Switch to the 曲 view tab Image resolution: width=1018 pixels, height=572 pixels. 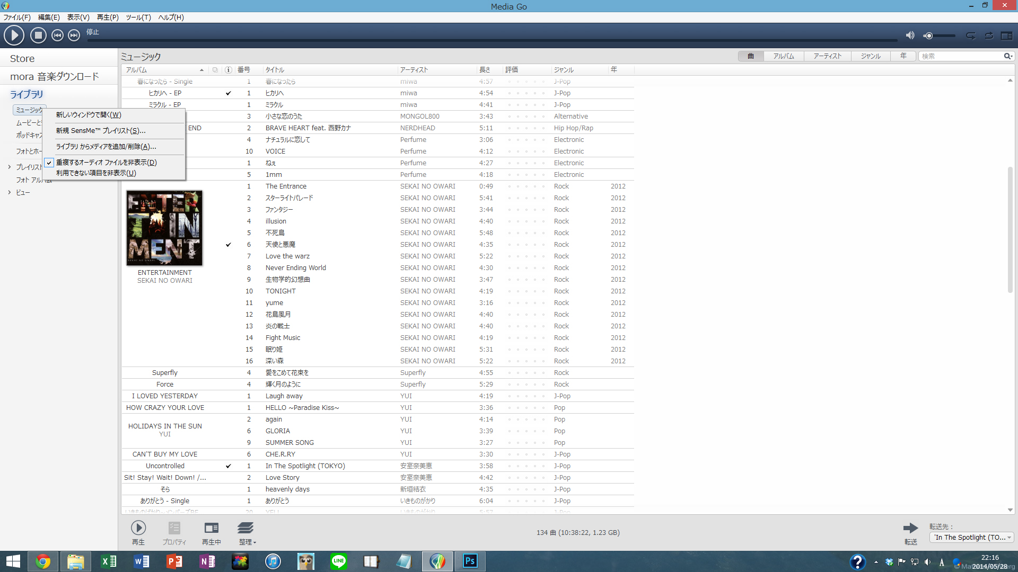coord(751,56)
